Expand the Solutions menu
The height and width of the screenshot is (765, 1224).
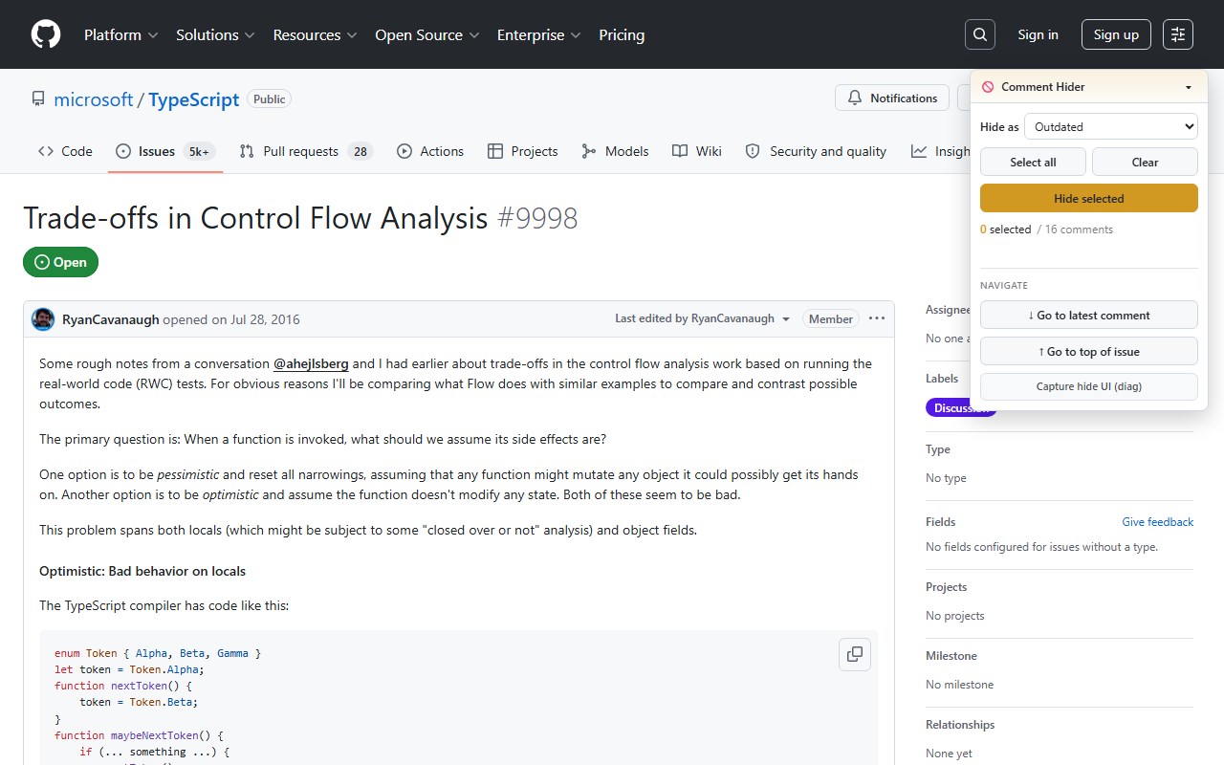point(215,34)
